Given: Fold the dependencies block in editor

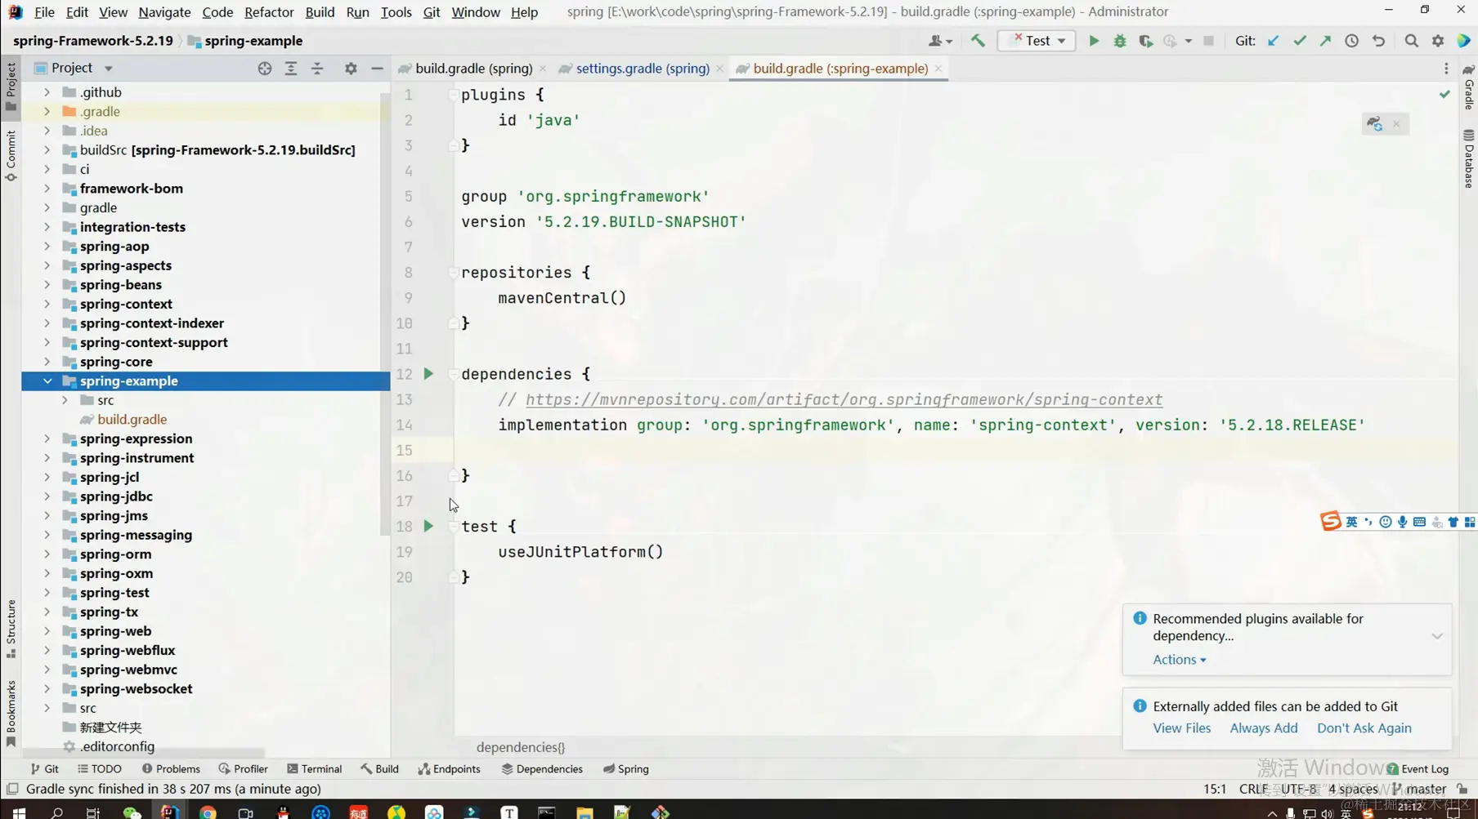Looking at the screenshot, I should tap(453, 374).
